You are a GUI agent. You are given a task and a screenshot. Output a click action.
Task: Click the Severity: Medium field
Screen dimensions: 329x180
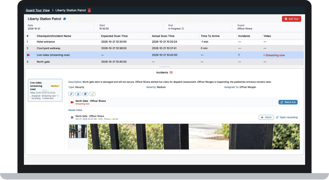156,87
